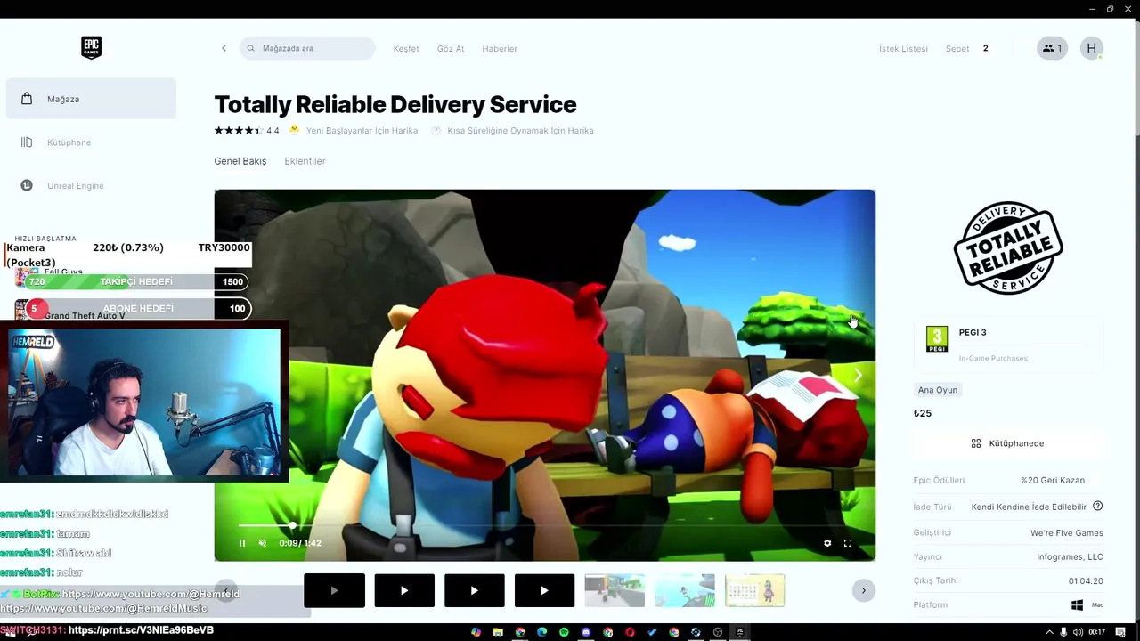The width and height of the screenshot is (1140, 641).
Task: Click the ₺25 price text
Action: point(923,413)
